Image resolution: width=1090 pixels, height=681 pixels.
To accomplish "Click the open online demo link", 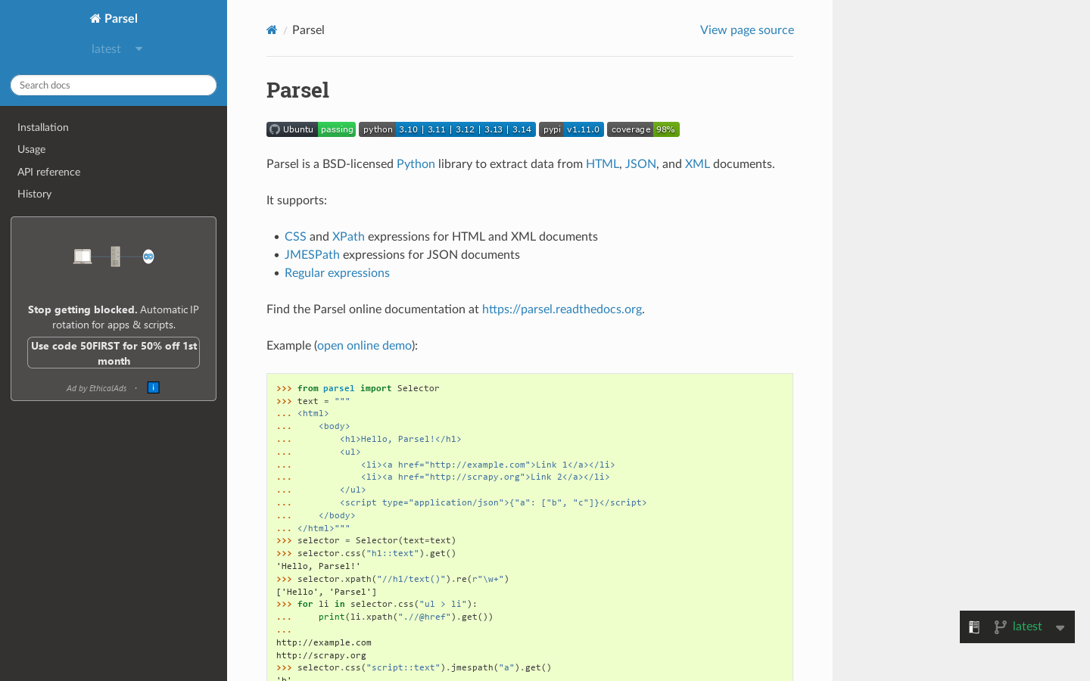I will click(364, 345).
